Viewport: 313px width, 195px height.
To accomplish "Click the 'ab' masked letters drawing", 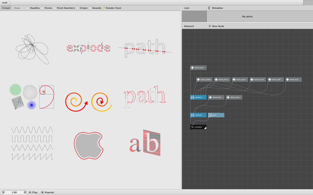I will pyautogui.click(x=145, y=143).
